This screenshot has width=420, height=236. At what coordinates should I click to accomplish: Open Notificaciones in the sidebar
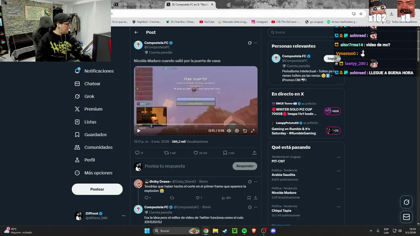click(x=94, y=71)
